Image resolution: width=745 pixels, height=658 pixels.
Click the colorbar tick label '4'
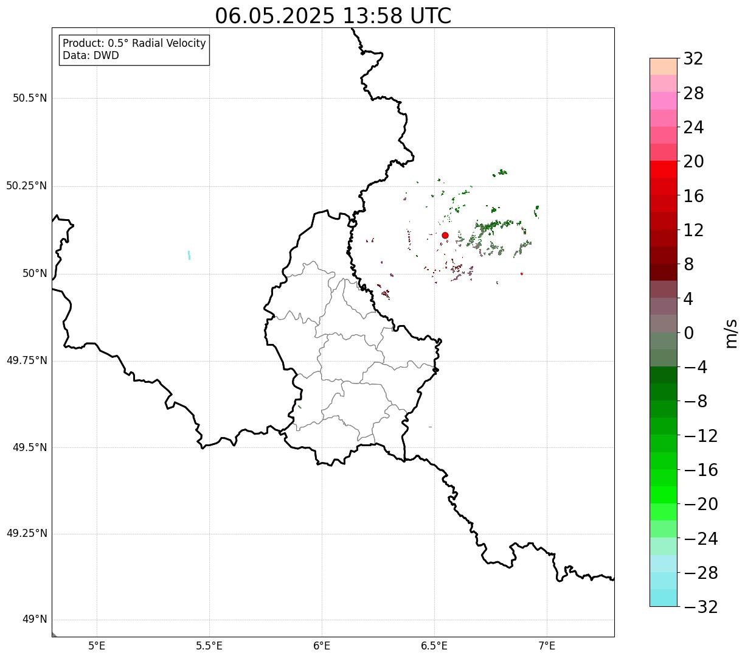coord(688,299)
